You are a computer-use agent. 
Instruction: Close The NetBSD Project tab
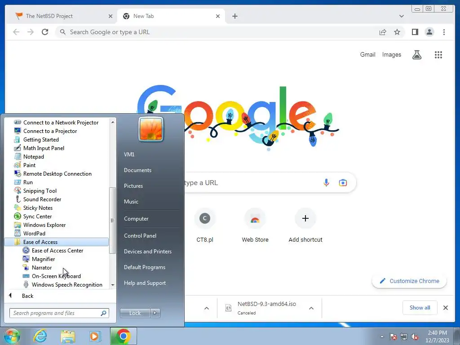[x=111, y=16]
